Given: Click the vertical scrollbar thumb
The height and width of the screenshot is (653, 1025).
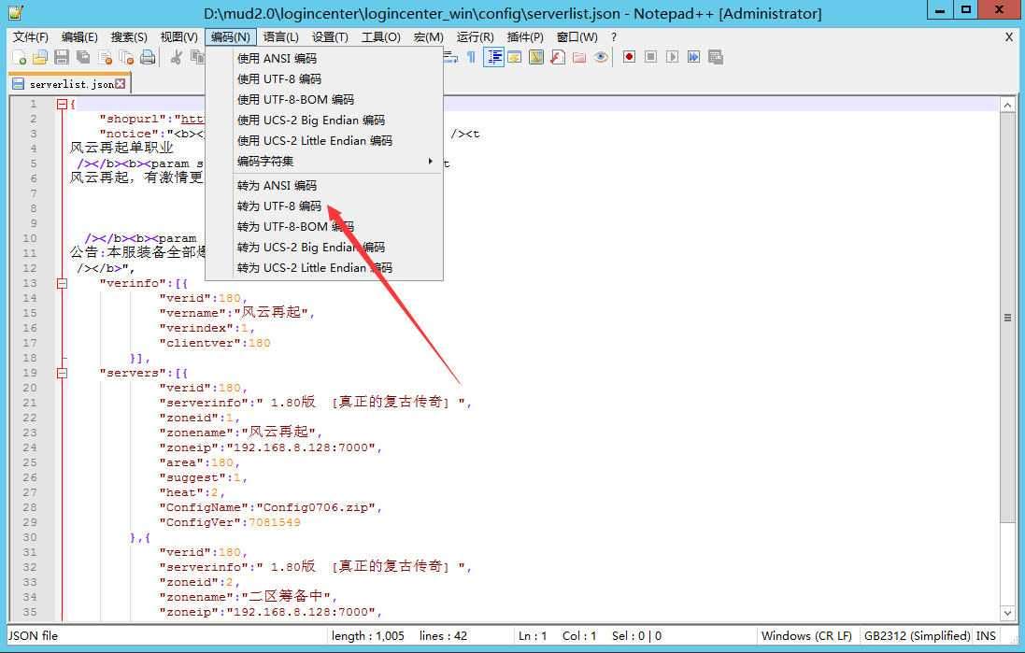Looking at the screenshot, I should (1007, 318).
